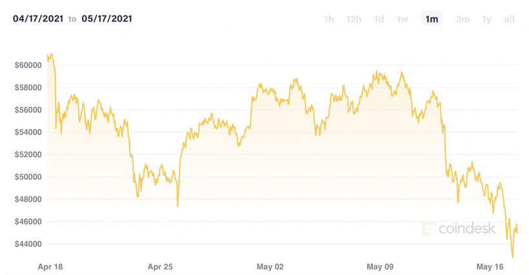Switch to the 12h time range
The height and width of the screenshot is (275, 529).
coord(354,19)
